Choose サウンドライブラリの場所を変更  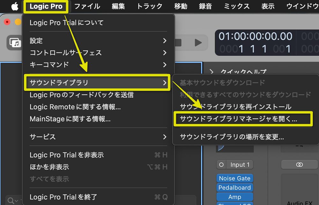pos(245,137)
